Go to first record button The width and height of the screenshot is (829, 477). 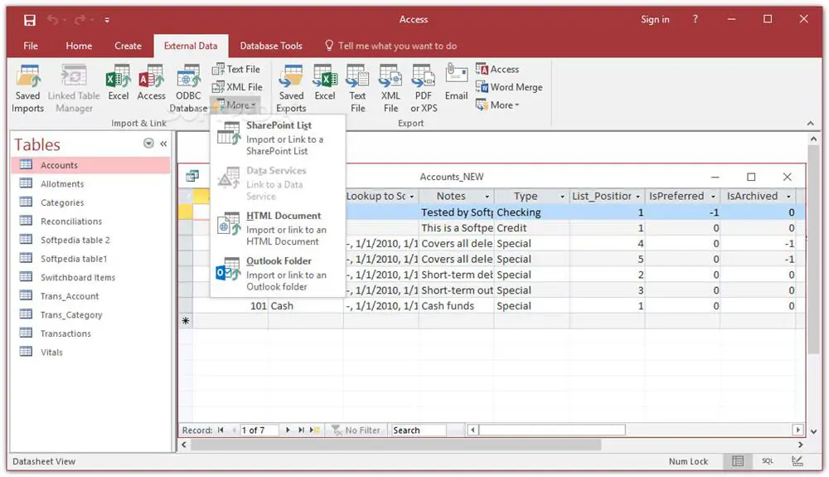tap(221, 430)
